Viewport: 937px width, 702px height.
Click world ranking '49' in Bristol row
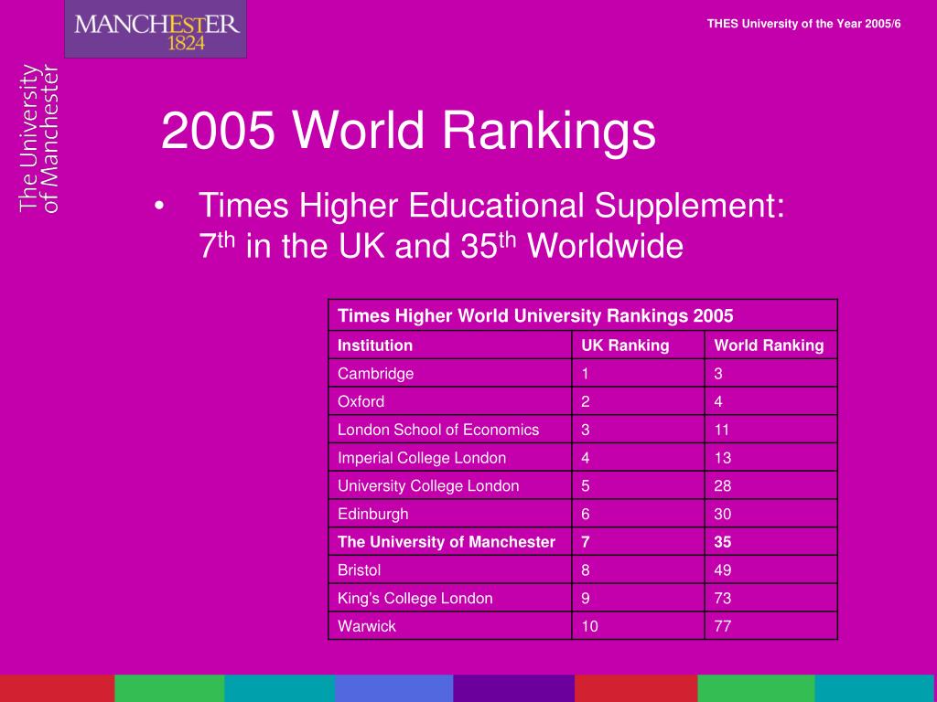coord(723,570)
